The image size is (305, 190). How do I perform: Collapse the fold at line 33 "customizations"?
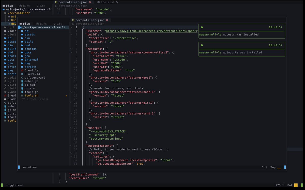coord(71,146)
